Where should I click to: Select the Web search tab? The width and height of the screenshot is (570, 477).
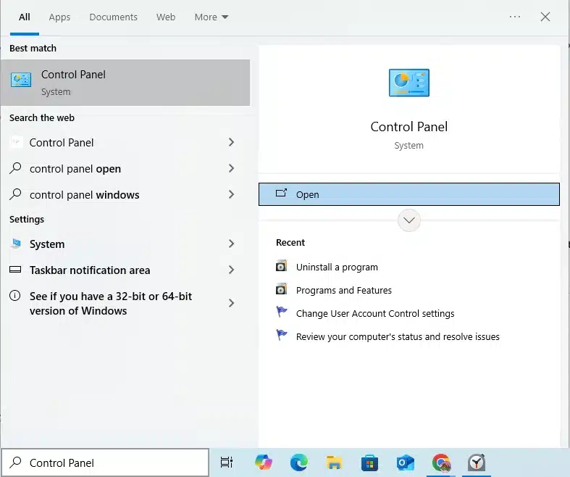[x=166, y=17]
